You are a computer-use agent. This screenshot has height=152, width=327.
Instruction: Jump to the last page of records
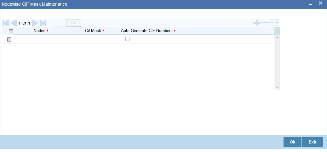pos(43,23)
